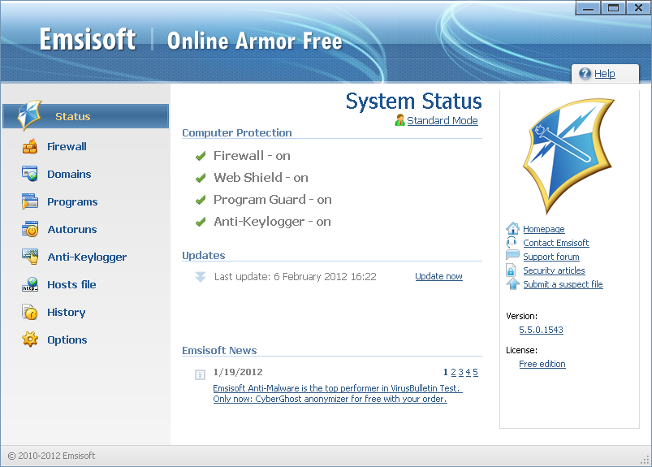Click version number 5.5.0.1543 link
Viewport: 652px width, 467px height.
coord(541,330)
